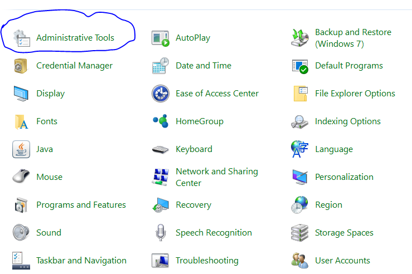Open the Language globe icon
The width and height of the screenshot is (412, 274).
[x=299, y=149]
